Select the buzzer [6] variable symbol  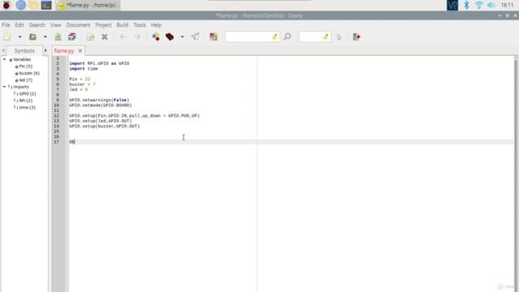pyautogui.click(x=29, y=73)
